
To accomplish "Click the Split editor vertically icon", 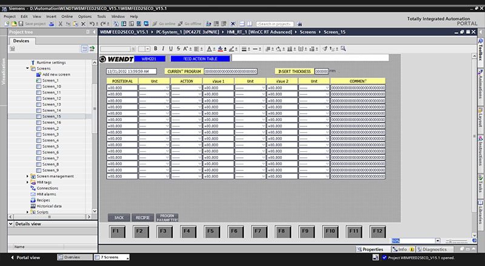I will point(250,24).
